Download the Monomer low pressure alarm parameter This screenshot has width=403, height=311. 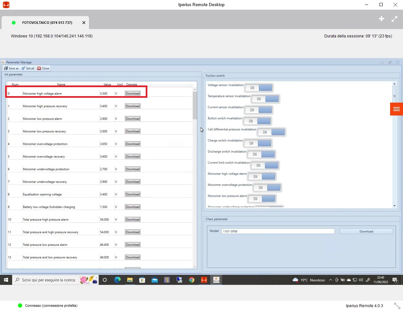[x=133, y=119]
